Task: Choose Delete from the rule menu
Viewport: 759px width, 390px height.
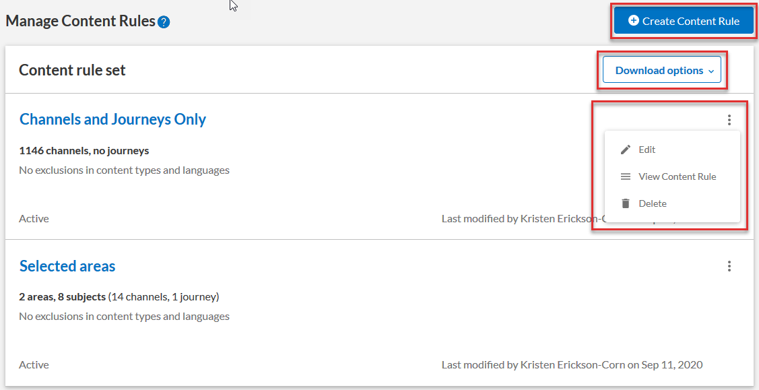Action: (x=652, y=203)
